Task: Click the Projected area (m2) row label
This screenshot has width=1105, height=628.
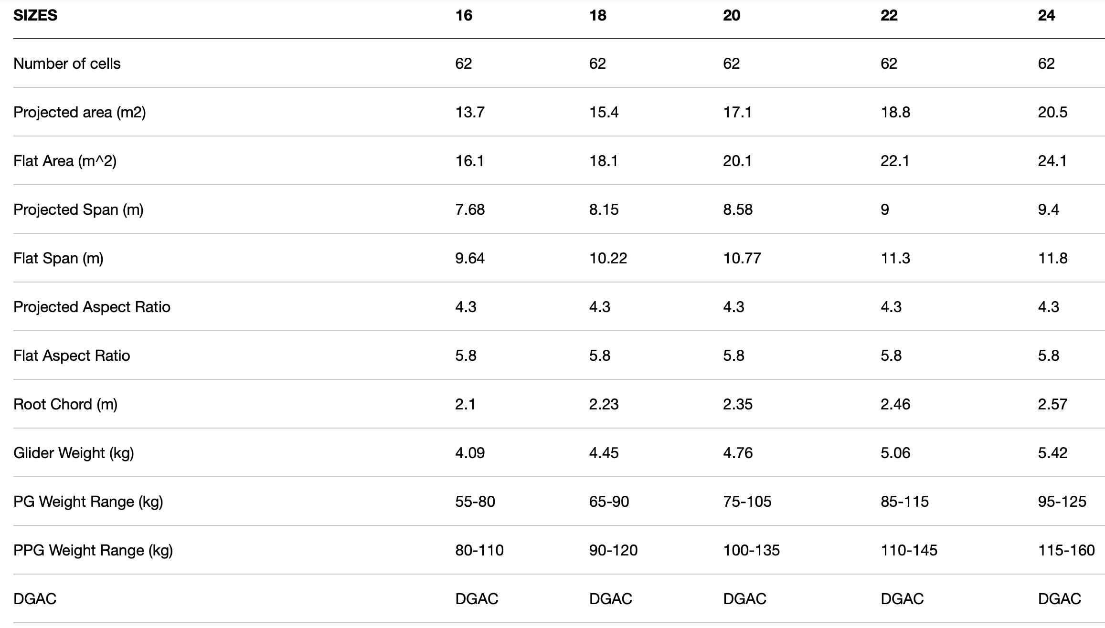Action: pyautogui.click(x=80, y=112)
